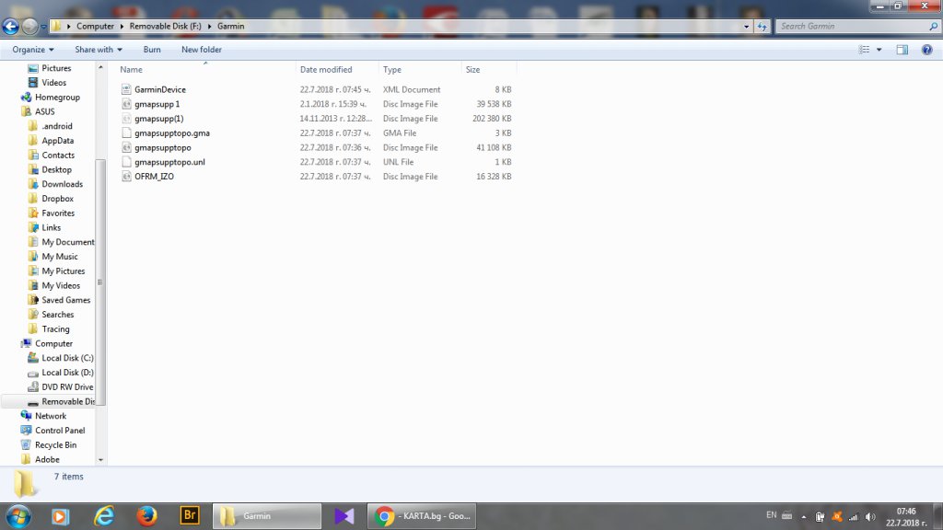
Task: Select Local Disk (D:) drive
Action: pos(67,372)
